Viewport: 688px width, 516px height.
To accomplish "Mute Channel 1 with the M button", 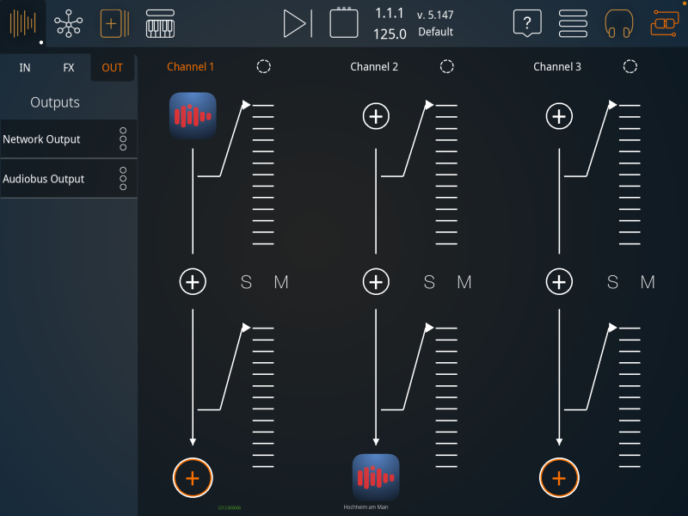I will 281,282.
